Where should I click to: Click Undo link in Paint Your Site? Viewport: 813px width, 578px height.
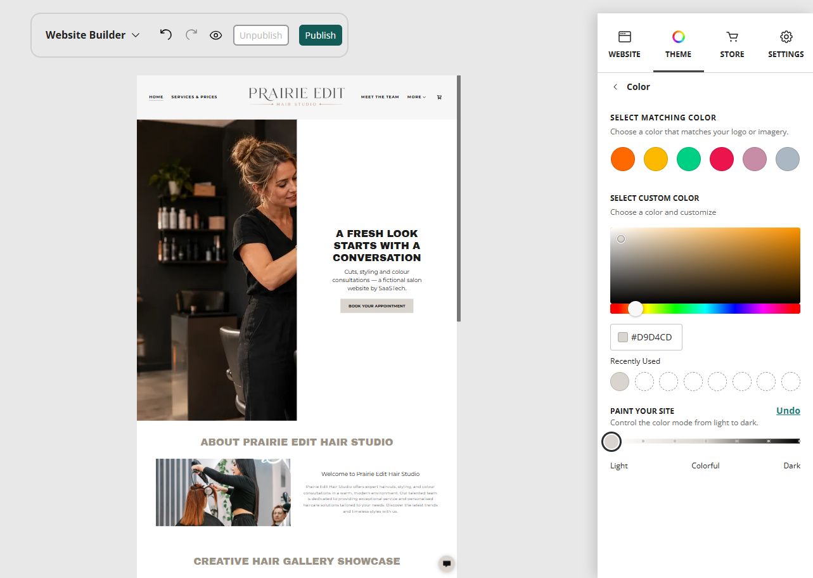tap(788, 411)
